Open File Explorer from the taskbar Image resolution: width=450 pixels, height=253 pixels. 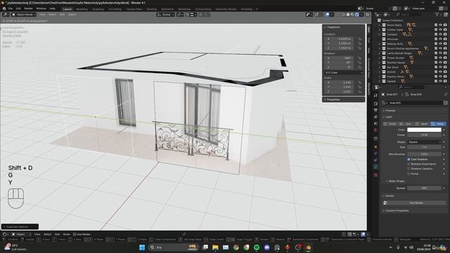215,247
